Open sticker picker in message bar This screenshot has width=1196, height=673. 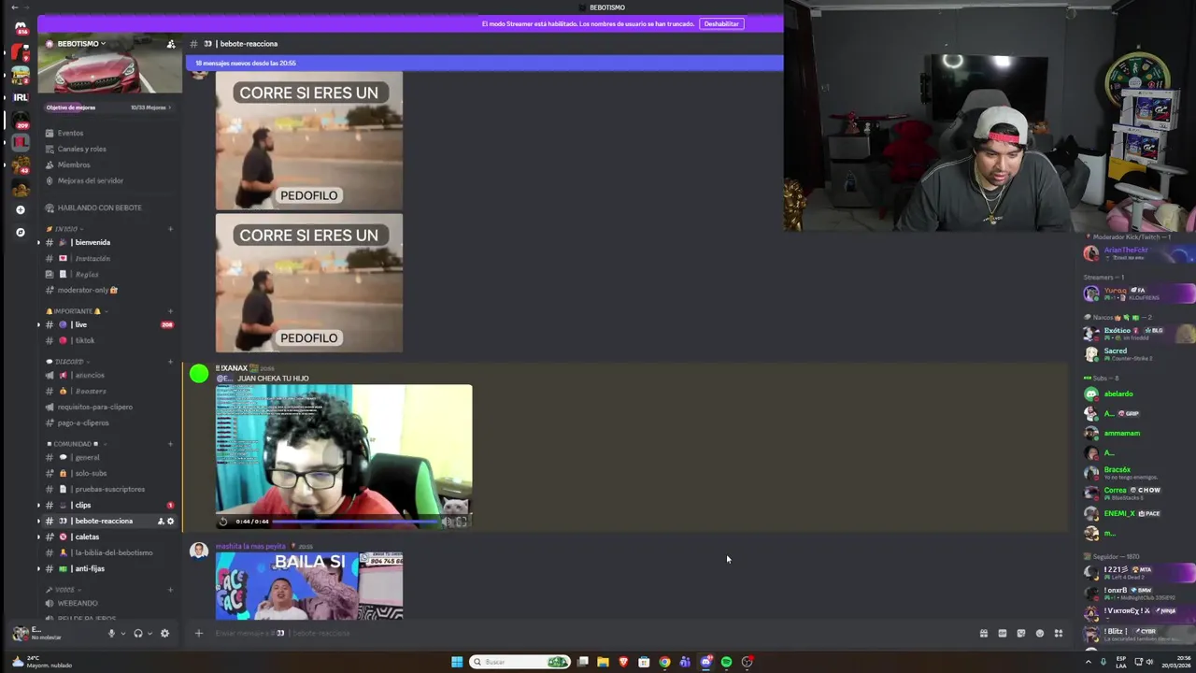point(1020,633)
